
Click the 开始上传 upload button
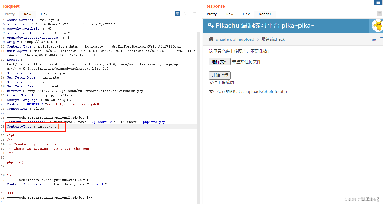(220, 75)
